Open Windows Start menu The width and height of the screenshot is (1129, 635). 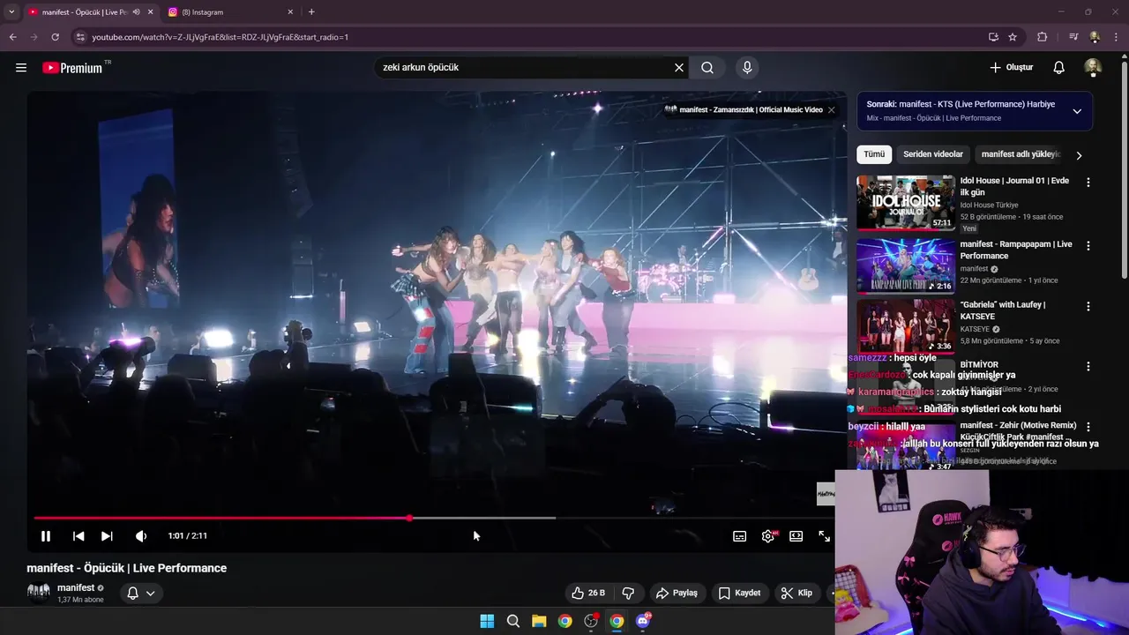pyautogui.click(x=487, y=621)
